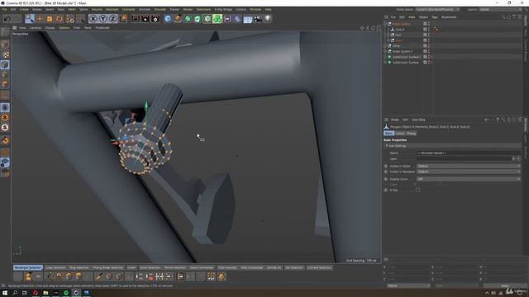This screenshot has width=529, height=297.
Task: Click Select Connected button
Action: point(202,267)
